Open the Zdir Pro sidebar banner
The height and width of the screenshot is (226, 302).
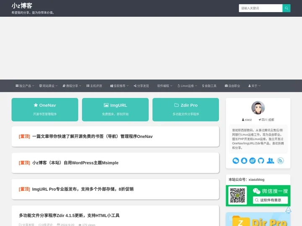tap(258, 219)
